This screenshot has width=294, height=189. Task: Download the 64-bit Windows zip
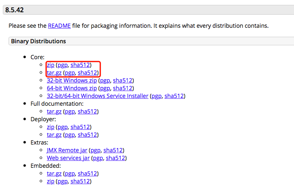click(x=72, y=88)
